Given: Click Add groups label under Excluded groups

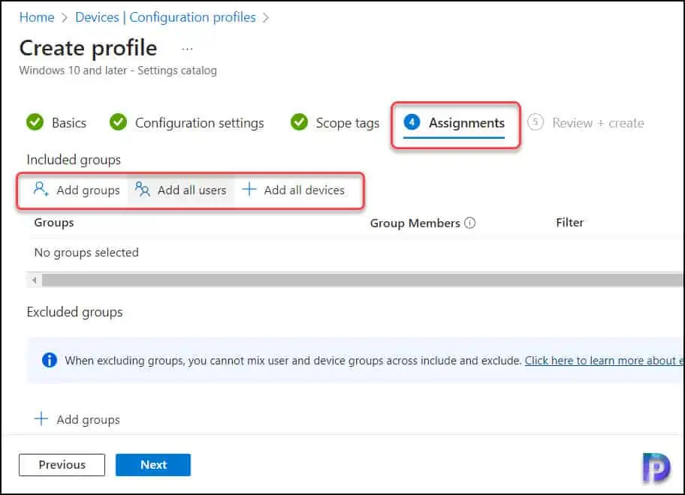Looking at the screenshot, I should [88, 420].
